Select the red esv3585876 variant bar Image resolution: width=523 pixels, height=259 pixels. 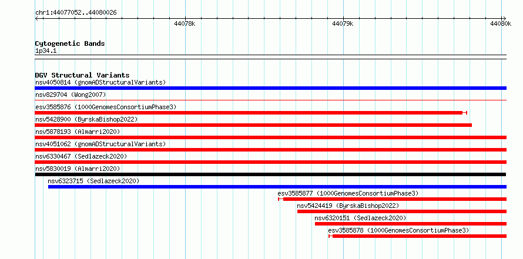point(251,113)
